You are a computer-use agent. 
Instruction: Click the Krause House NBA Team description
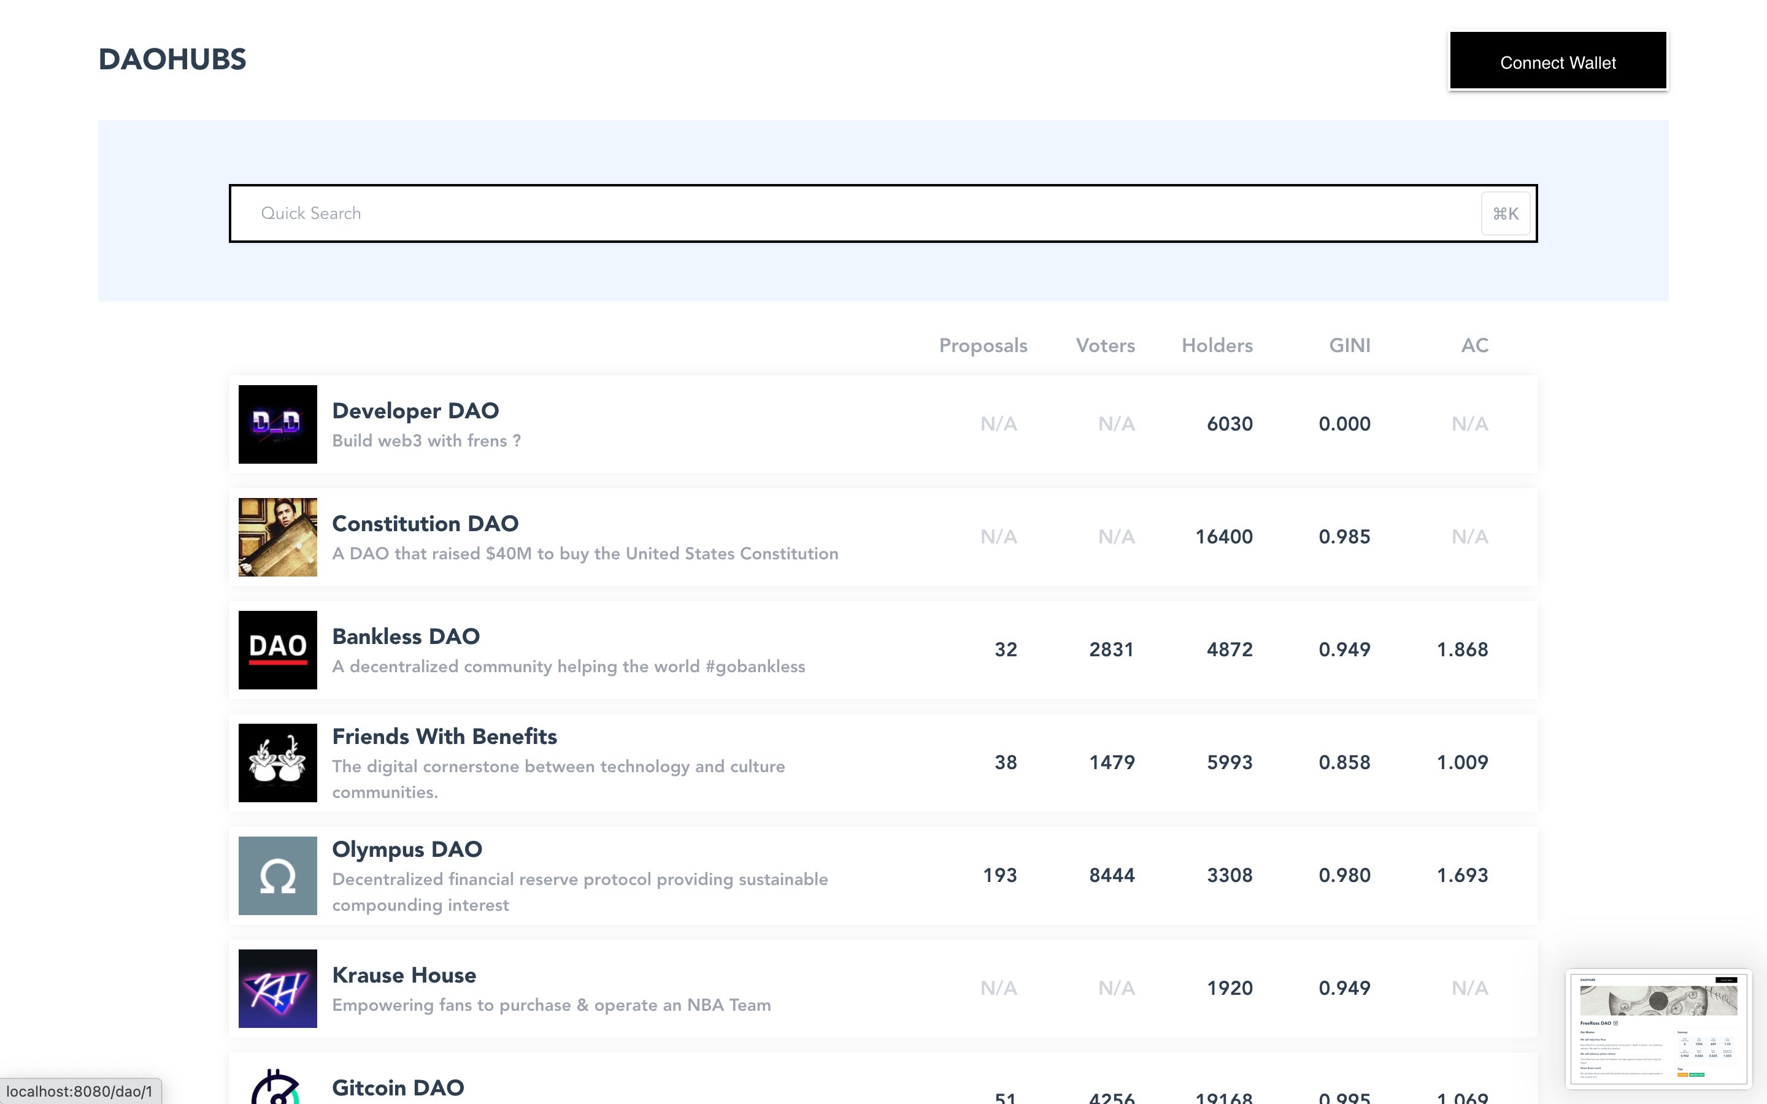(552, 1005)
